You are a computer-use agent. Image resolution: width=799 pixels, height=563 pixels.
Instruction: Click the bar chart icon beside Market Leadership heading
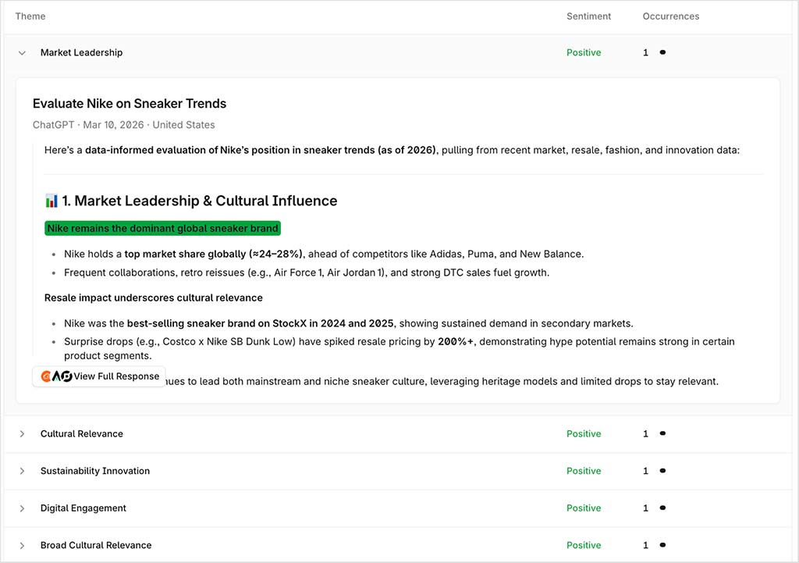pyautogui.click(x=51, y=201)
